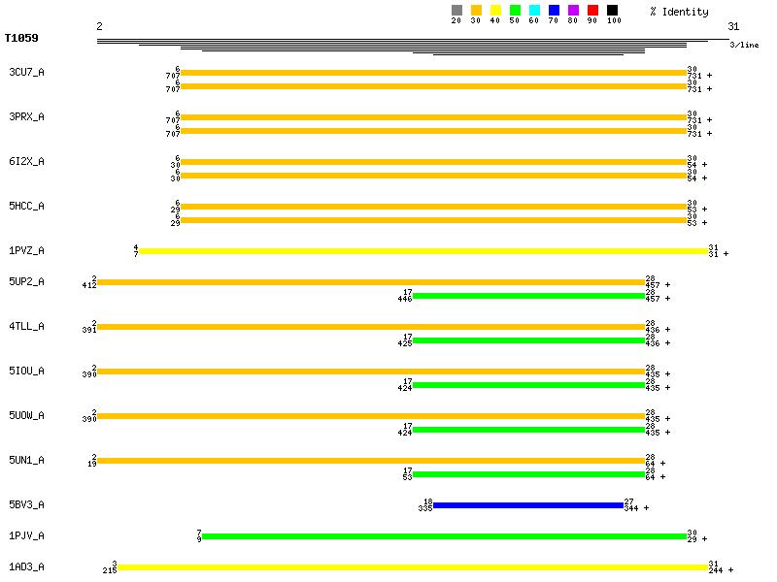Select the red 90% identity swatch
This screenshot has height=582, width=777.
(x=592, y=11)
